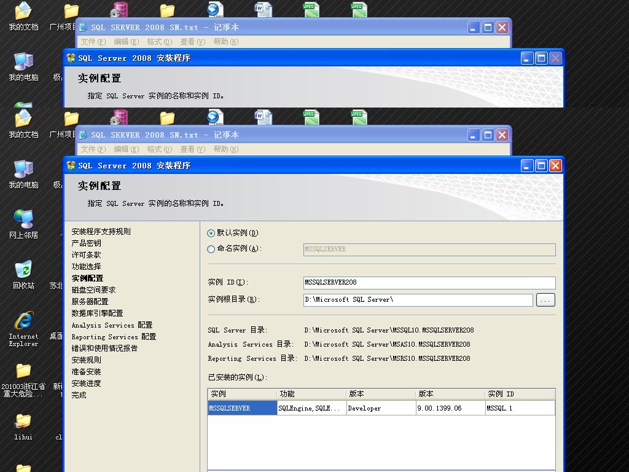Focus the 实例根目录 path field
Viewport: 629px width, 472px height.
click(418, 300)
